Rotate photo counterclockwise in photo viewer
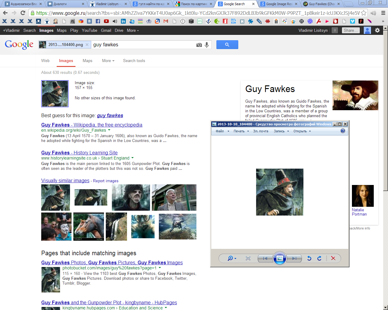This screenshot has width=388, height=310. pyautogui.click(x=309, y=258)
